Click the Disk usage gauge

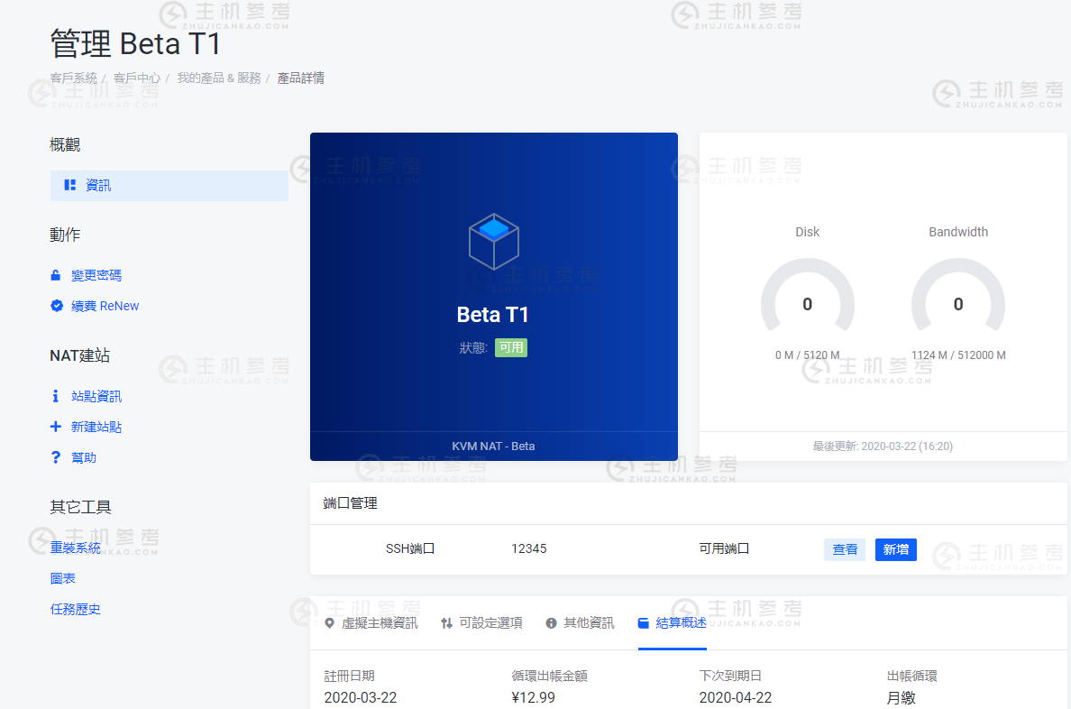tap(807, 304)
